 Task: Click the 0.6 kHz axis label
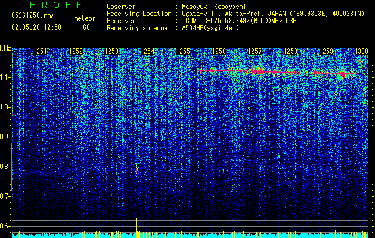pyautogui.click(x=5, y=226)
